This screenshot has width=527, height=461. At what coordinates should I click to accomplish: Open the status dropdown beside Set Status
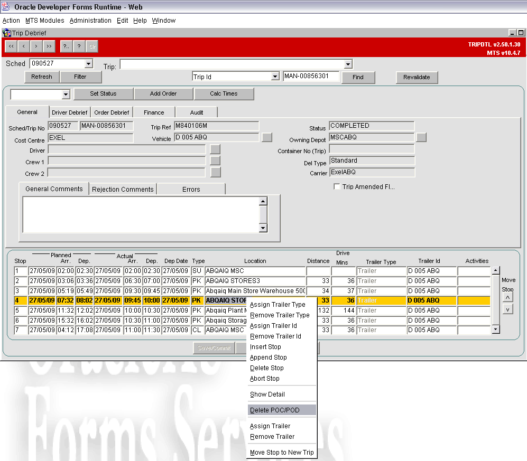point(66,95)
